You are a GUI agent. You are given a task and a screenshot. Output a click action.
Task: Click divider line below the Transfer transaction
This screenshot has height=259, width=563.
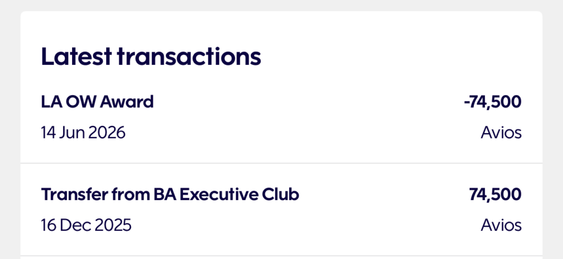281,256
